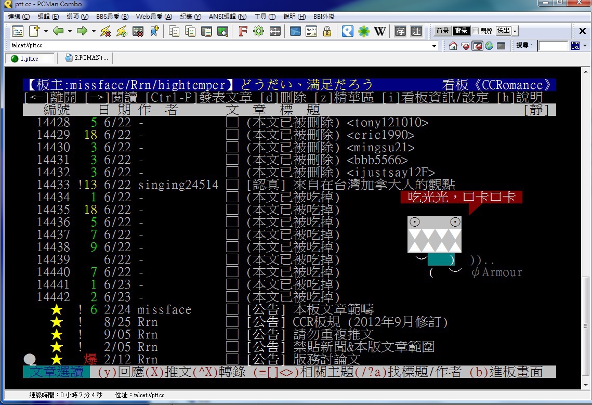Toggle the 閃爍 (blink) checkbox
The image size is (592, 405).
pos(475,31)
